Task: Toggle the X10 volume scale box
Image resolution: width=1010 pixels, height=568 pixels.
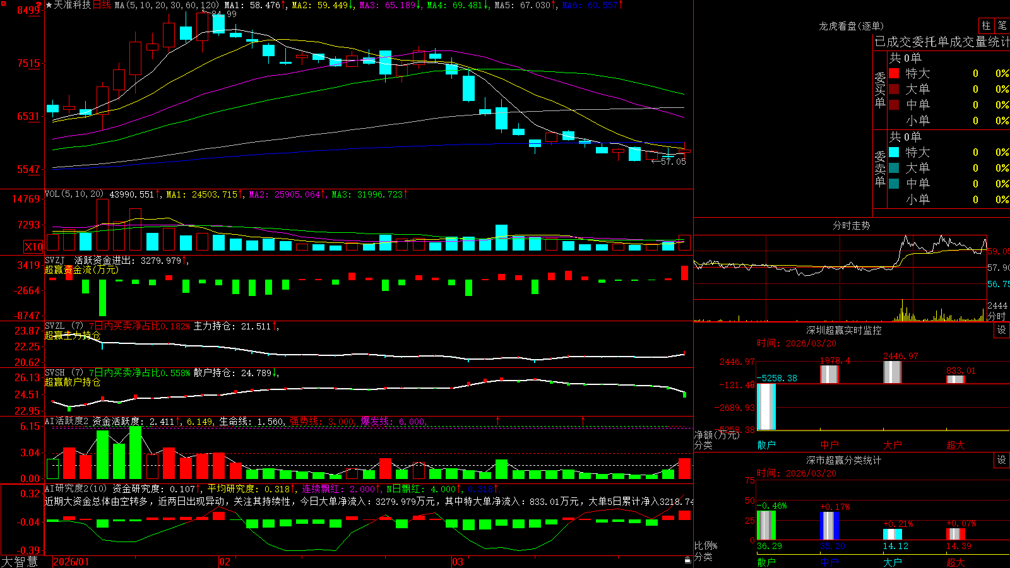Action: (33, 247)
